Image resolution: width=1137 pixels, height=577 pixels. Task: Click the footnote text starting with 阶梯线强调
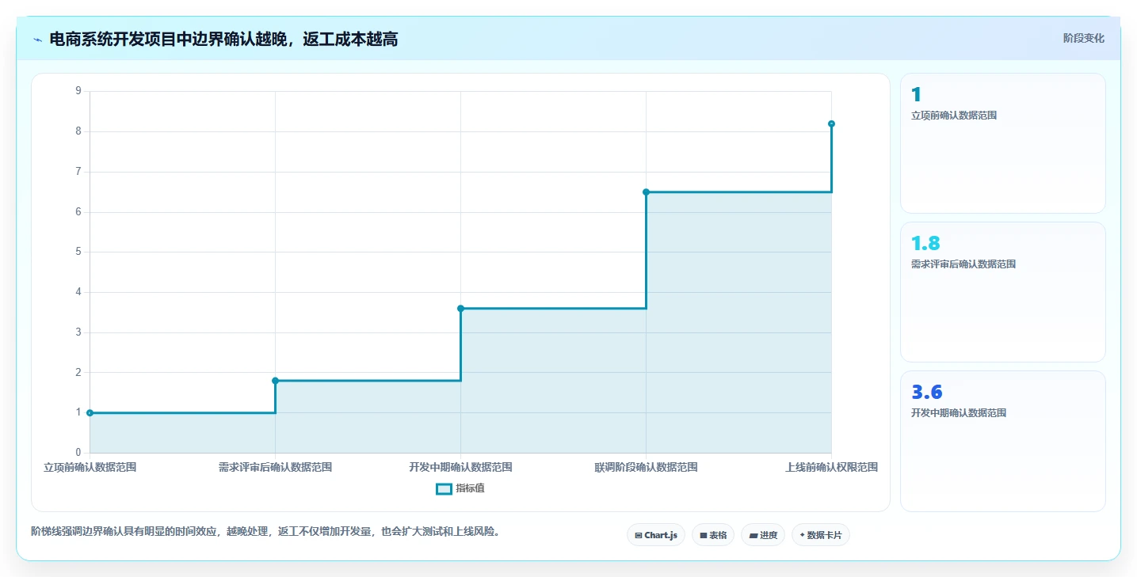[265, 532]
